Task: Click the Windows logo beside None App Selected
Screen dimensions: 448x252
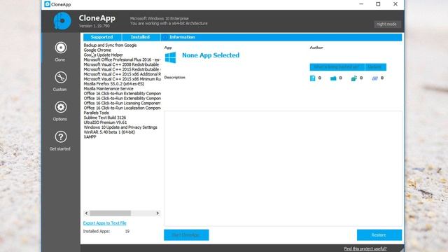Action: tap(171, 57)
